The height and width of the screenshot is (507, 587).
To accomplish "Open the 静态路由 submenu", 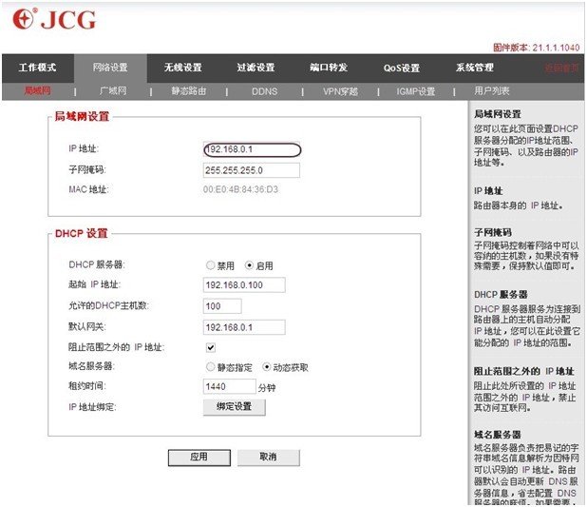I will [x=189, y=91].
